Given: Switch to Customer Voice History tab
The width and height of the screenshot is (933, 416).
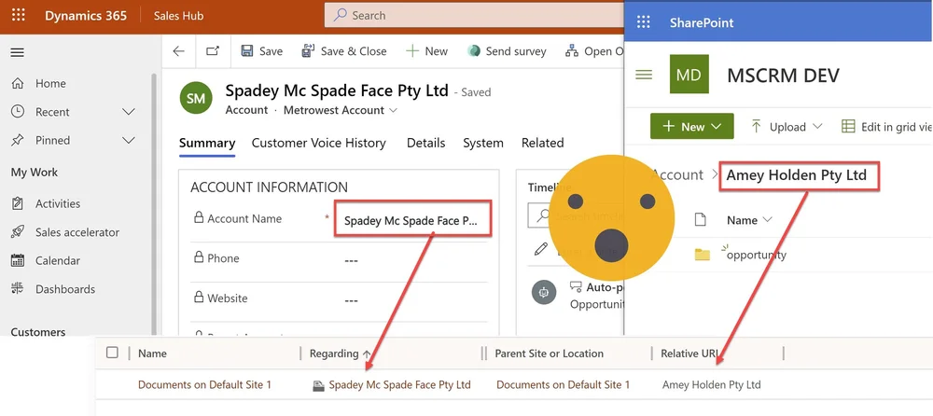Looking at the screenshot, I should pyautogui.click(x=319, y=143).
